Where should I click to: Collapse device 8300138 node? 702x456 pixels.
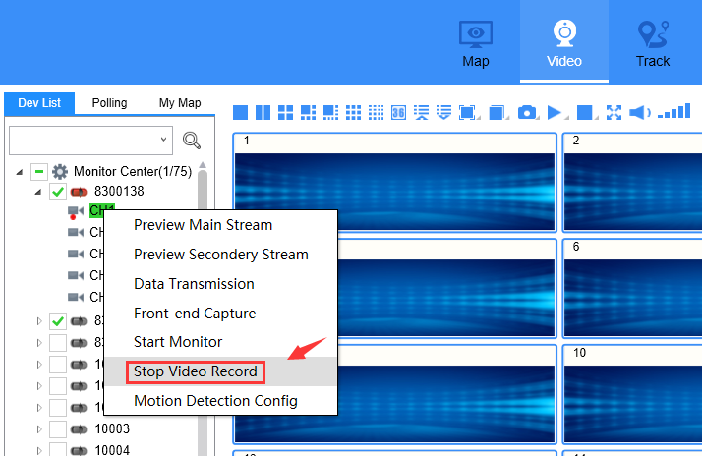click(x=38, y=192)
